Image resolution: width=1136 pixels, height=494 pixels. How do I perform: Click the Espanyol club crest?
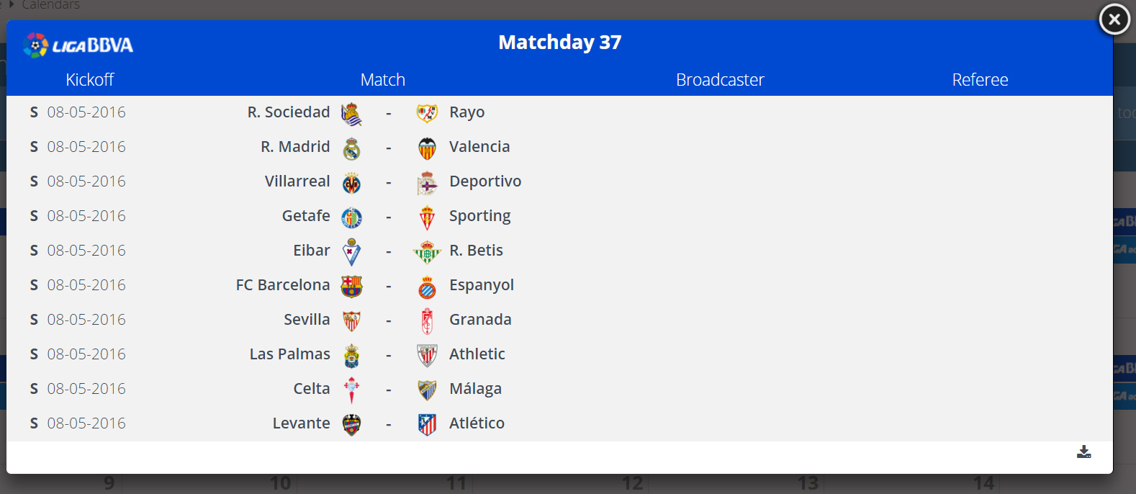click(427, 287)
